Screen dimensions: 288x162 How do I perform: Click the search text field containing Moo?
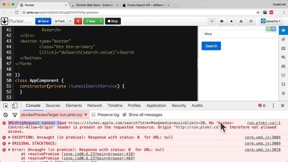point(238,34)
